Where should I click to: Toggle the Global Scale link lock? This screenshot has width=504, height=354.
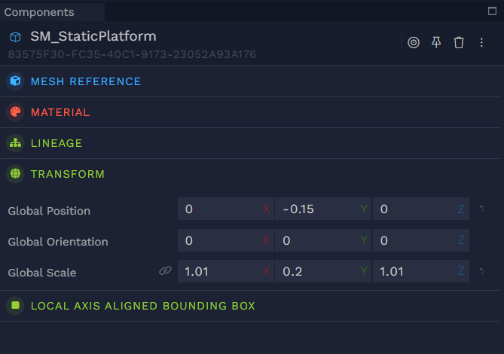click(166, 271)
